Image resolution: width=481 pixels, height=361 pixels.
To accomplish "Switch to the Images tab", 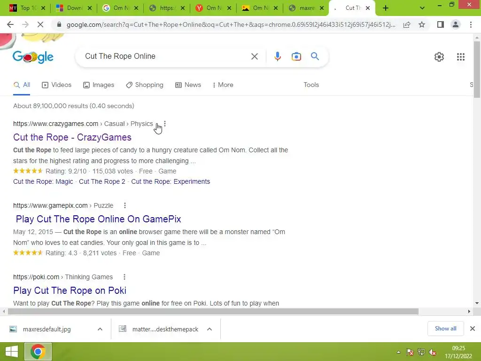I will (x=99, y=85).
